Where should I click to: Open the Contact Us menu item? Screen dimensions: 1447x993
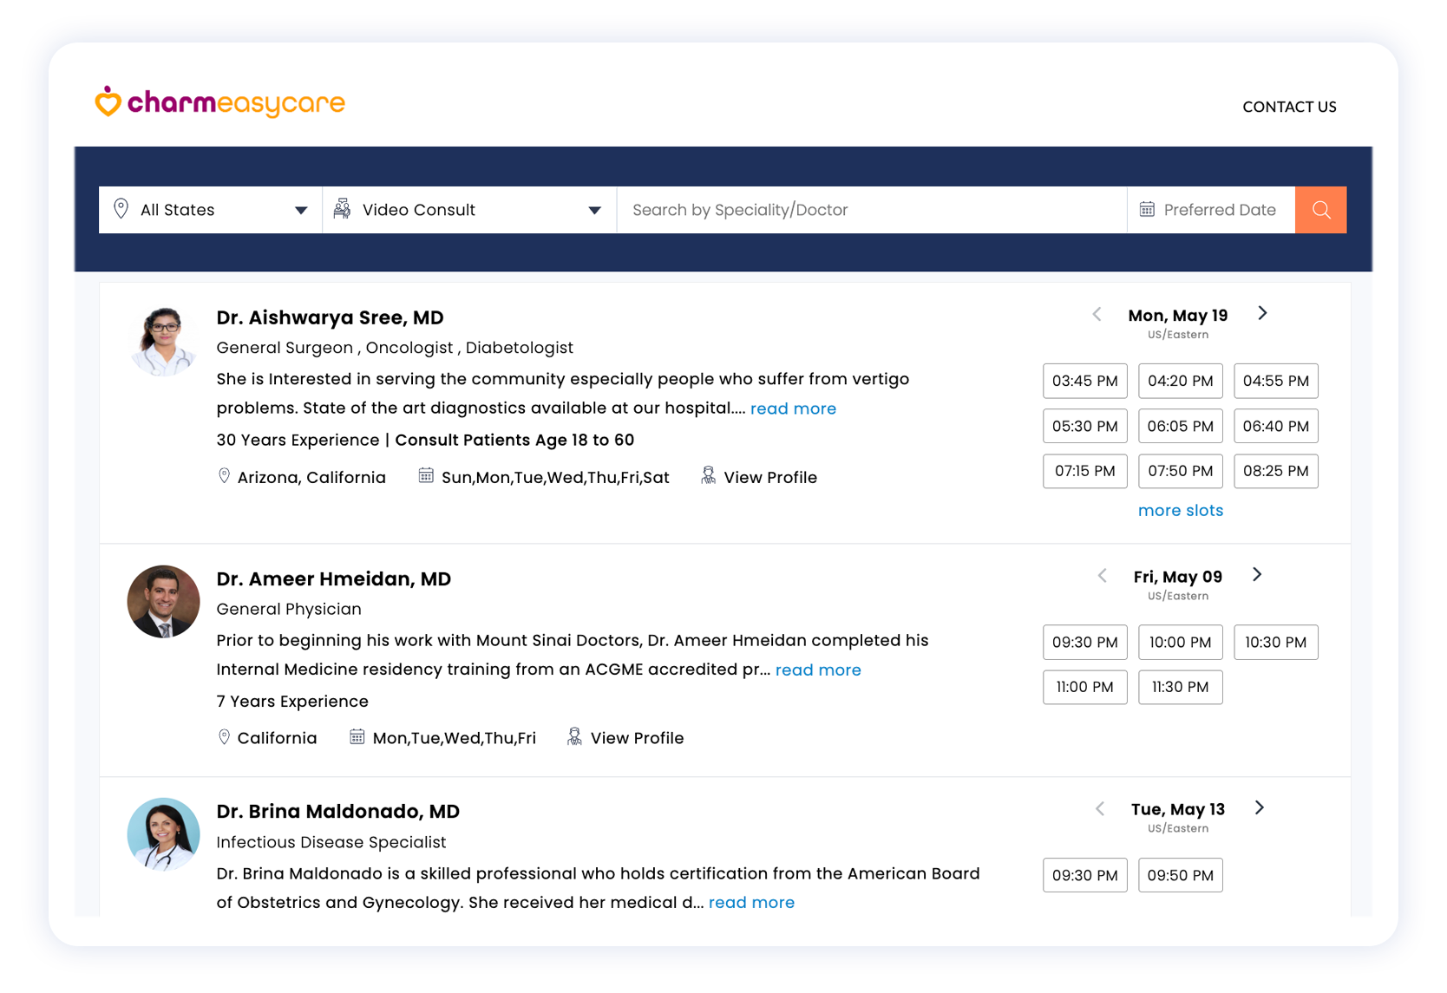1289,107
